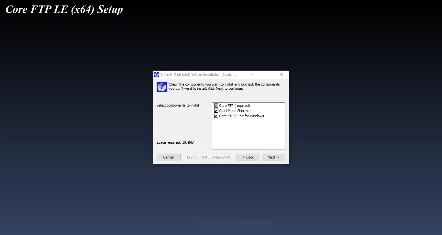Minimize the Installation Options window

pyautogui.click(x=252, y=75)
